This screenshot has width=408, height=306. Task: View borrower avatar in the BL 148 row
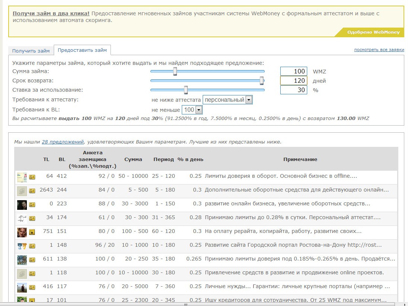coord(22,246)
